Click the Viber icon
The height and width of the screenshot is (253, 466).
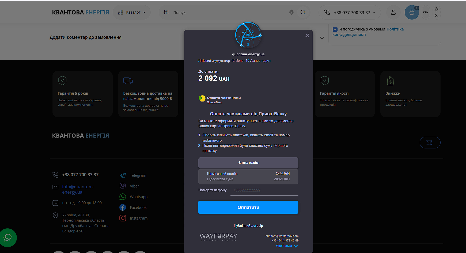[123, 186]
